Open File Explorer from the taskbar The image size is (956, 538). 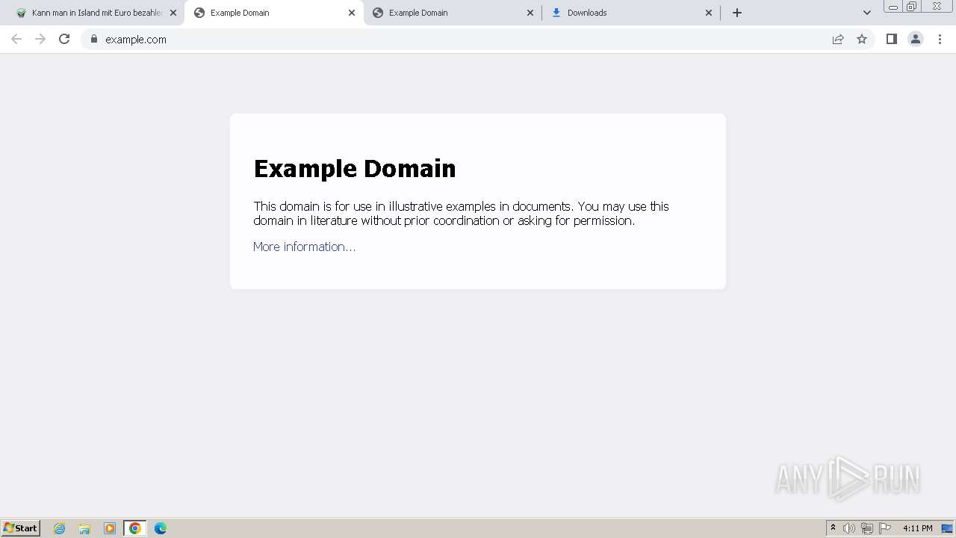point(84,528)
